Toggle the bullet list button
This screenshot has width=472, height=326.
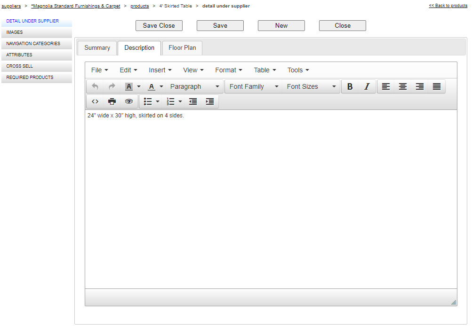click(x=148, y=101)
